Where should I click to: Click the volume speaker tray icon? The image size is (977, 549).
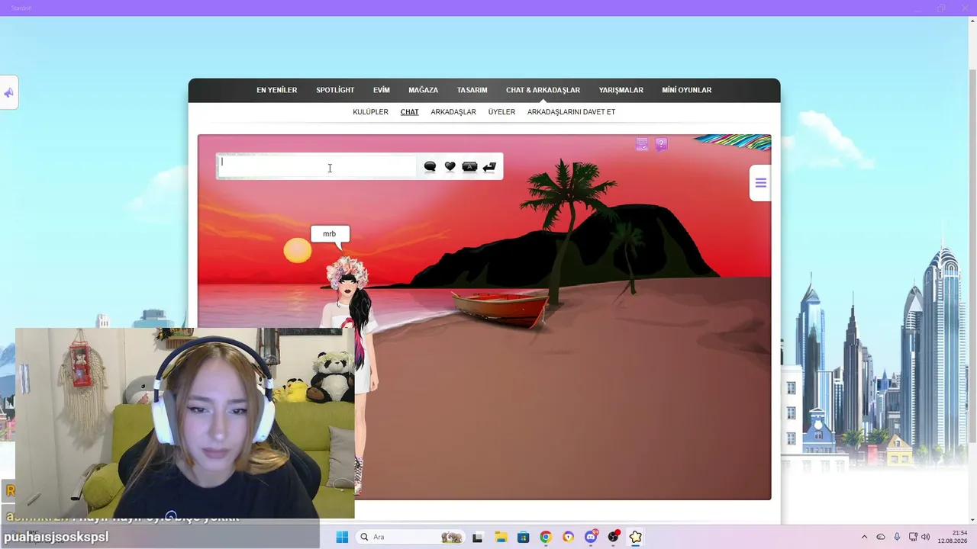tap(926, 537)
